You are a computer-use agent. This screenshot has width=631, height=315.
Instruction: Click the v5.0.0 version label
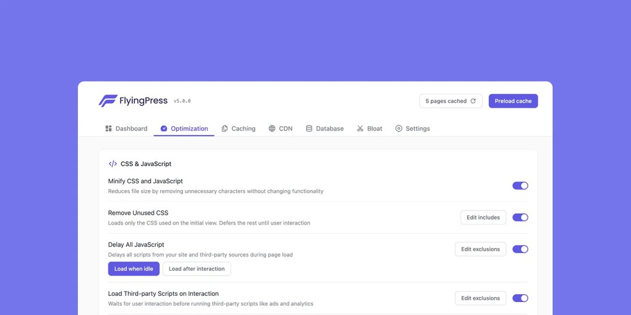point(182,102)
